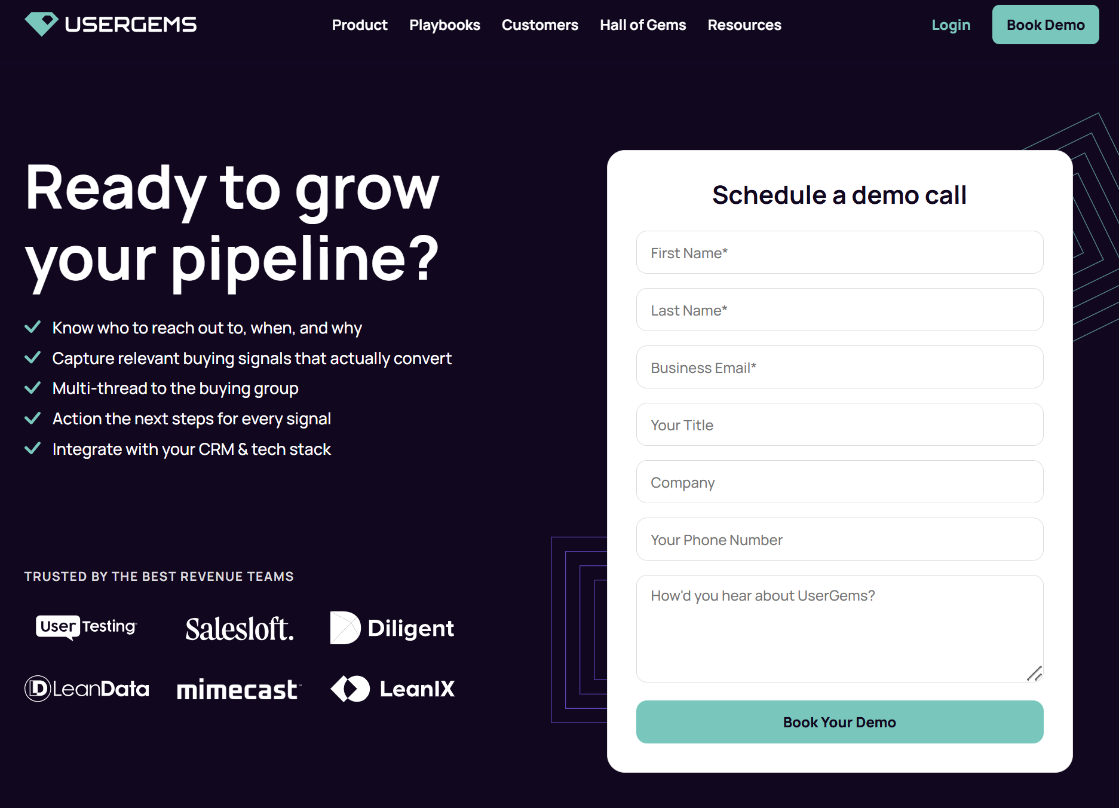The width and height of the screenshot is (1119, 808).
Task: Click the UserTesting logo
Action: tap(87, 627)
